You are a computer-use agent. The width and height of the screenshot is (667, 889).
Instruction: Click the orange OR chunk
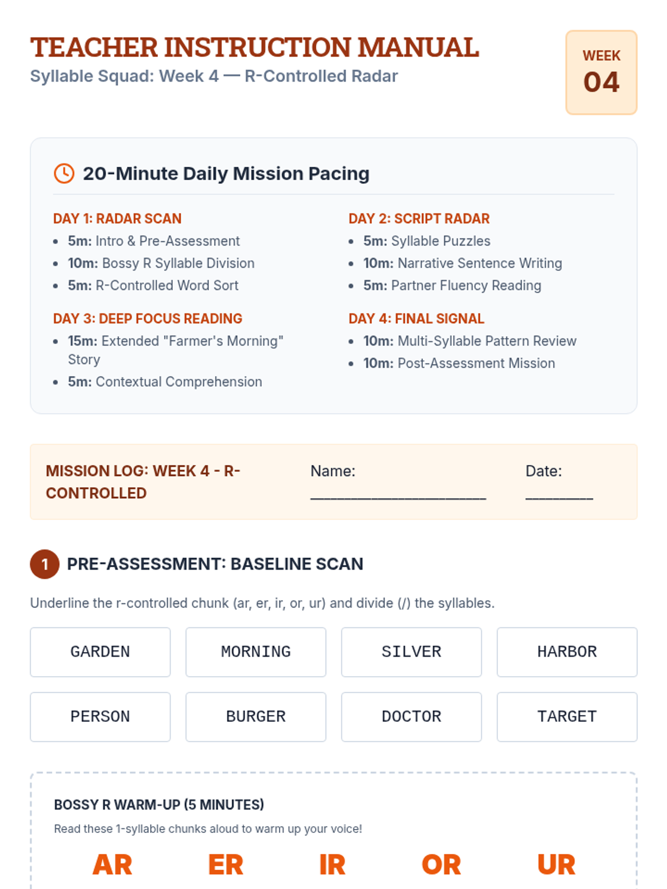pyautogui.click(x=441, y=865)
